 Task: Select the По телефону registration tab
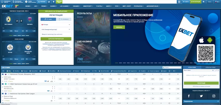coord(64,19)
